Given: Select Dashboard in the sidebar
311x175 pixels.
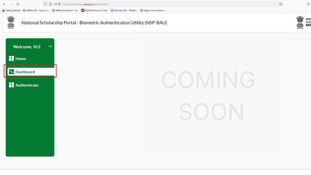Looking at the screenshot, I should [31, 72].
